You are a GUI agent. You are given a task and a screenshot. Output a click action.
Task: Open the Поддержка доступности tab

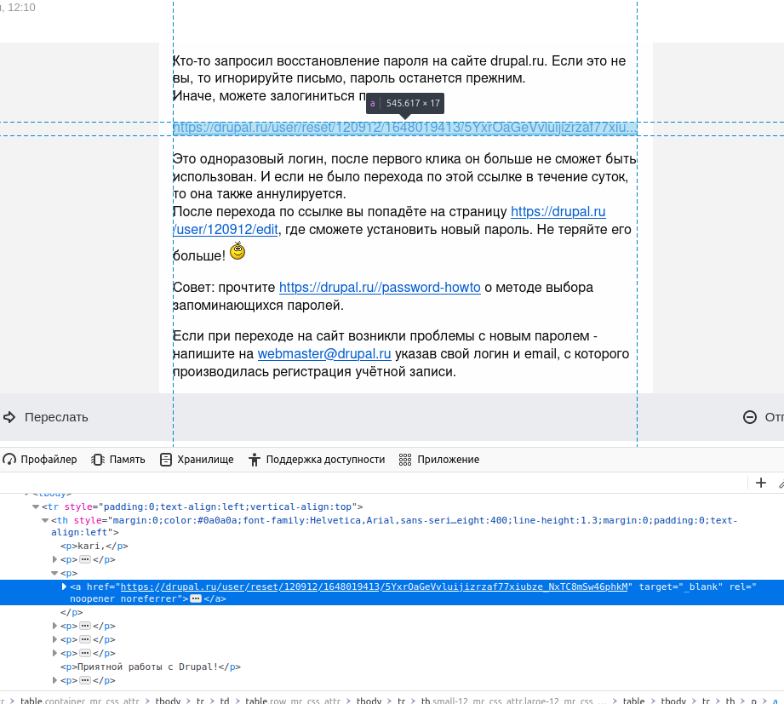click(317, 460)
